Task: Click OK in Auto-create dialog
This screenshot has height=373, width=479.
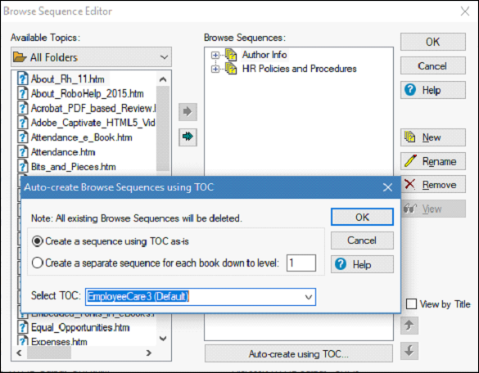Action: [x=362, y=218]
